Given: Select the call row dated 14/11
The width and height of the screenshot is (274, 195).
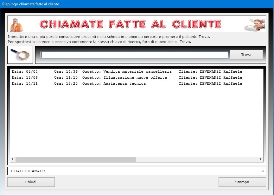Looking at the screenshot, I should pyautogui.click(x=137, y=83).
